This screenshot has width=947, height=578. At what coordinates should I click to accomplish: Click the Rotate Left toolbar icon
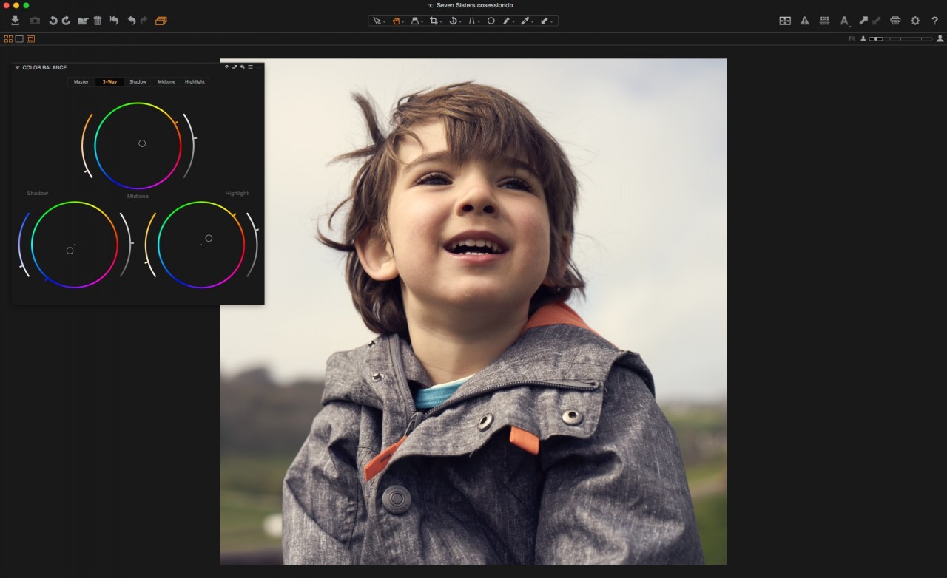53,21
